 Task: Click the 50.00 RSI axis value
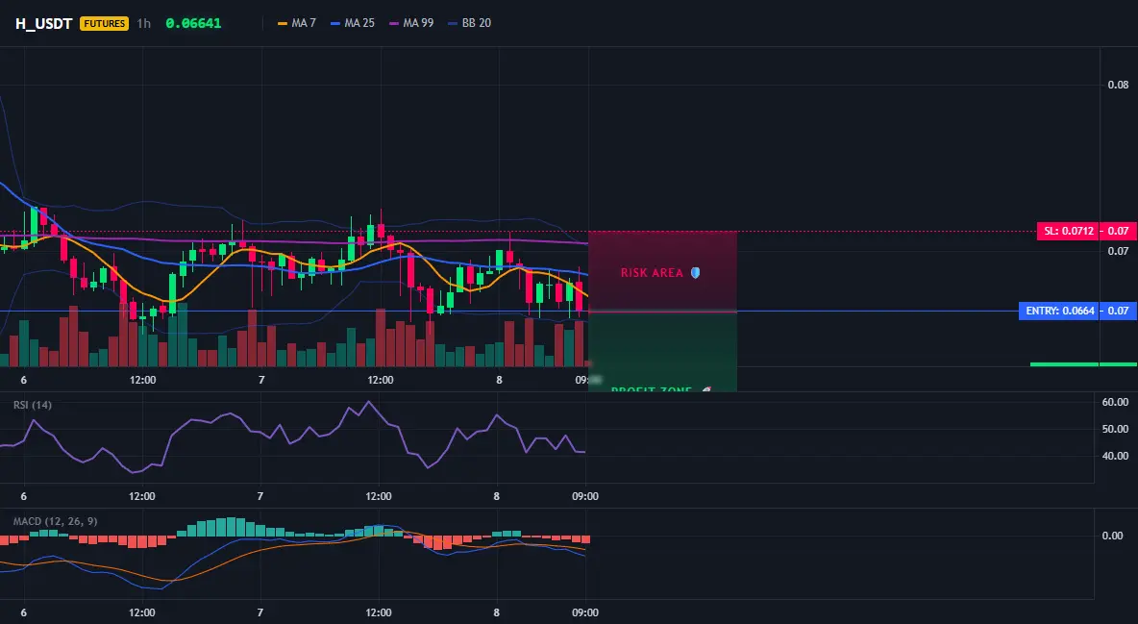[x=1116, y=429]
